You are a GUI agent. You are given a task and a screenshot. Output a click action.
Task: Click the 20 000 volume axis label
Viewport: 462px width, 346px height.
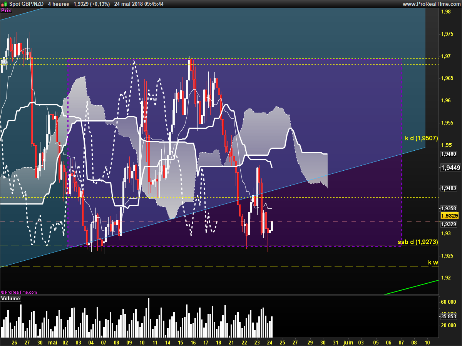pyautogui.click(x=448, y=325)
